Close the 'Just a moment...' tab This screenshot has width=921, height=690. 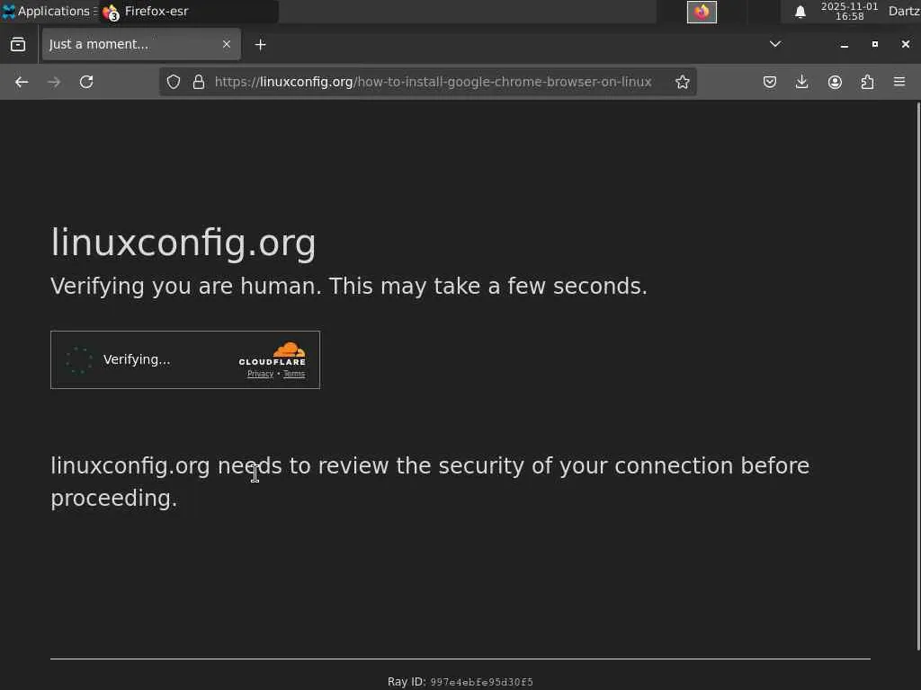226,45
